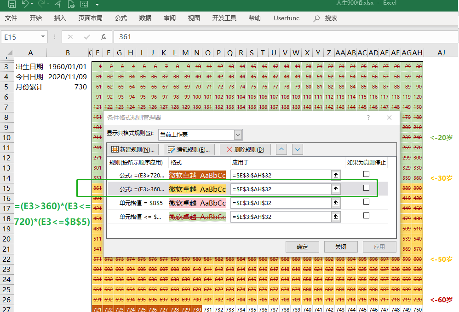
Task: Open the 公式 ribbon tab
Action: (x=121, y=18)
